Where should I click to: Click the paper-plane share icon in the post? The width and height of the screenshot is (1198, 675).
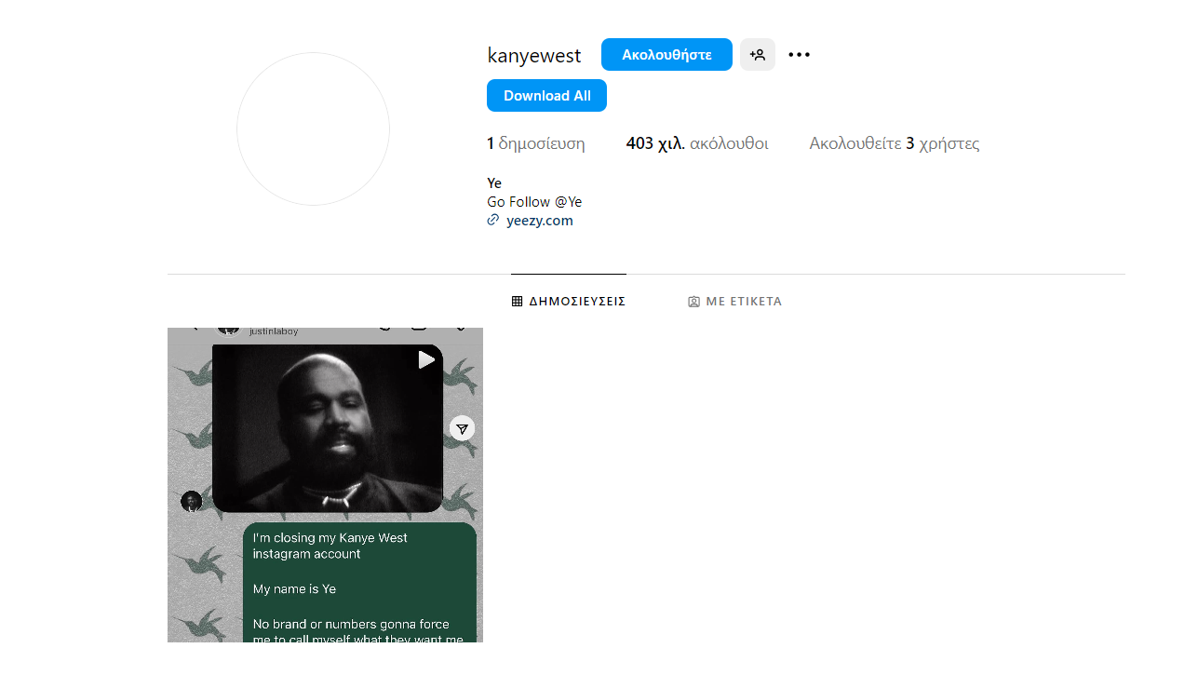click(x=462, y=428)
